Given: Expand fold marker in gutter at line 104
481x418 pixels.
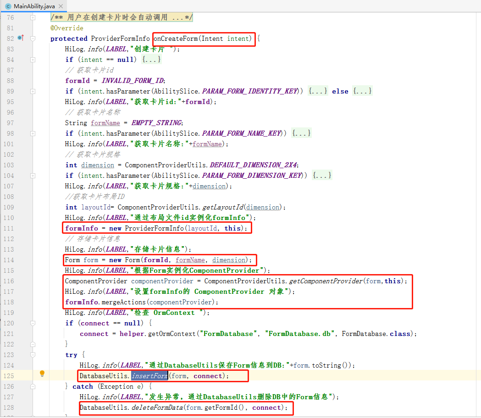Looking at the screenshot, I should click(33, 176).
